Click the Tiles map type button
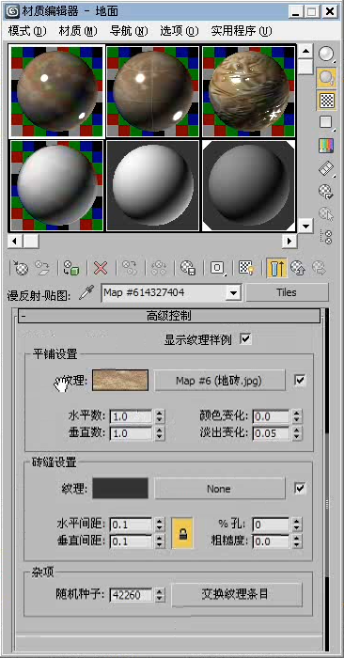 pyautogui.click(x=287, y=292)
